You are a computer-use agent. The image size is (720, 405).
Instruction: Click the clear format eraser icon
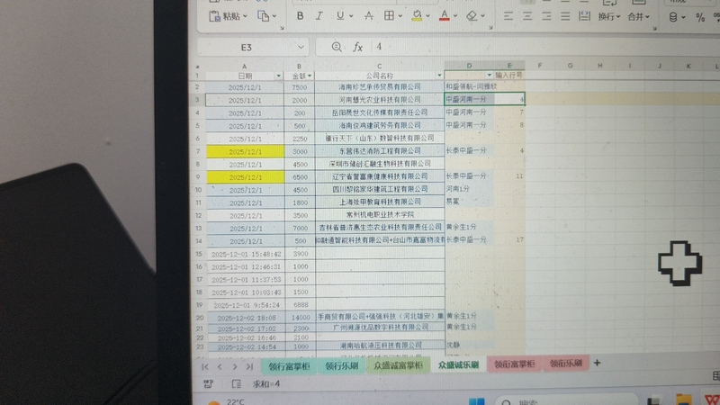[471, 16]
